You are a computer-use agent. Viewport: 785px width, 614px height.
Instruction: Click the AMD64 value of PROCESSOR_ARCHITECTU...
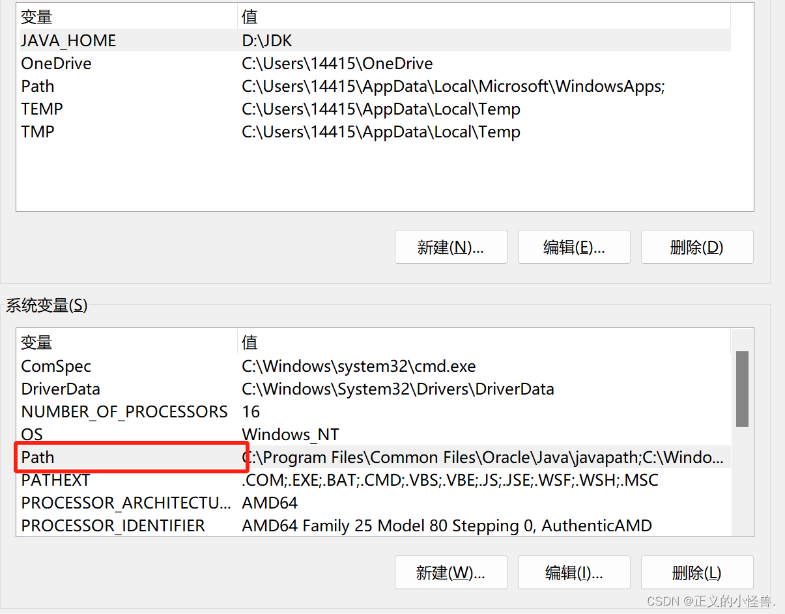click(x=270, y=503)
